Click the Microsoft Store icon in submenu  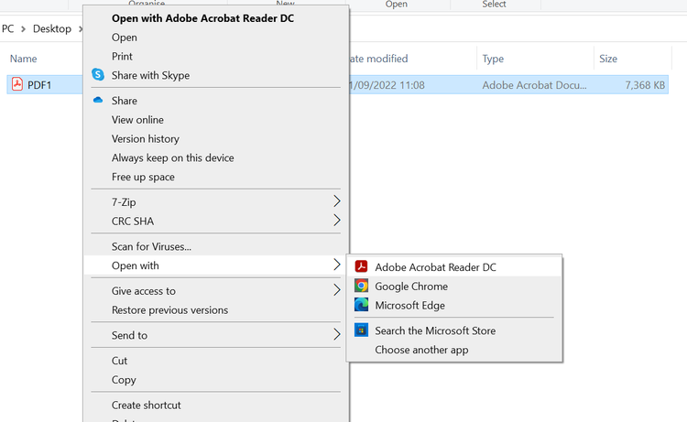coord(362,330)
